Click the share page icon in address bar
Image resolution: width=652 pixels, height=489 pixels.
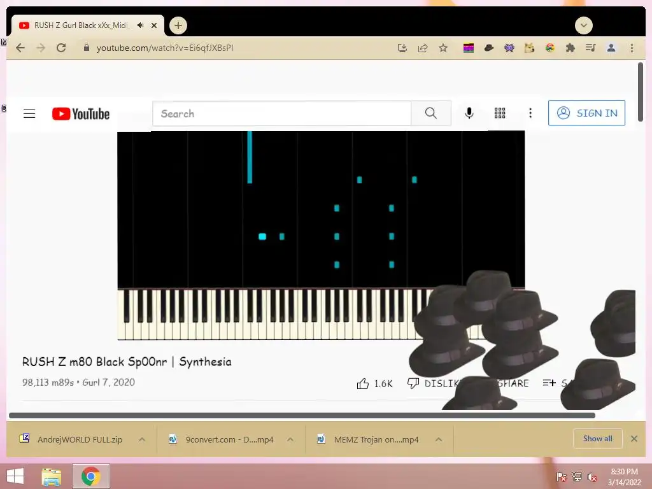(x=423, y=48)
